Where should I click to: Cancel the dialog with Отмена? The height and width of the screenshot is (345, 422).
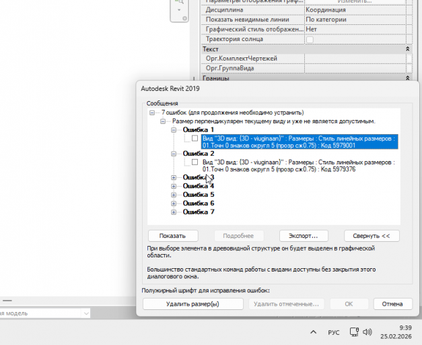coord(392,304)
